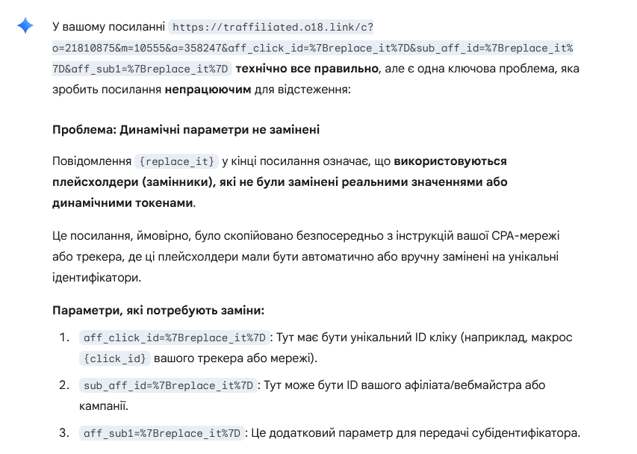Click list number 2 marker

[x=64, y=385]
